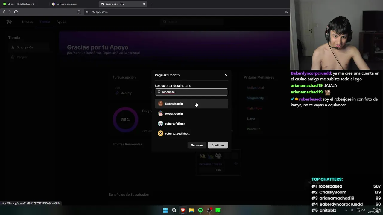Viewport: 383px width, 215px height.
Task: Choose roberto_sedinho__ from the results
Action: click(191, 133)
